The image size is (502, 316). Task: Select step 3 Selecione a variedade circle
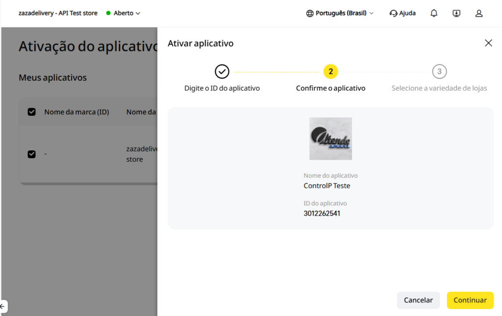pos(439,72)
